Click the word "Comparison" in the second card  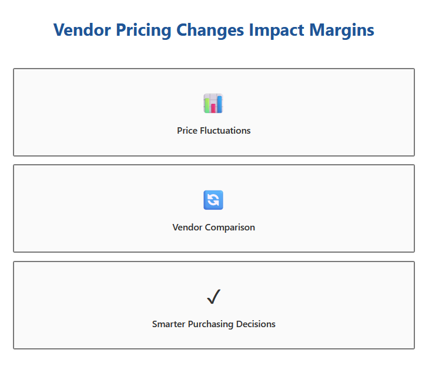(x=230, y=227)
